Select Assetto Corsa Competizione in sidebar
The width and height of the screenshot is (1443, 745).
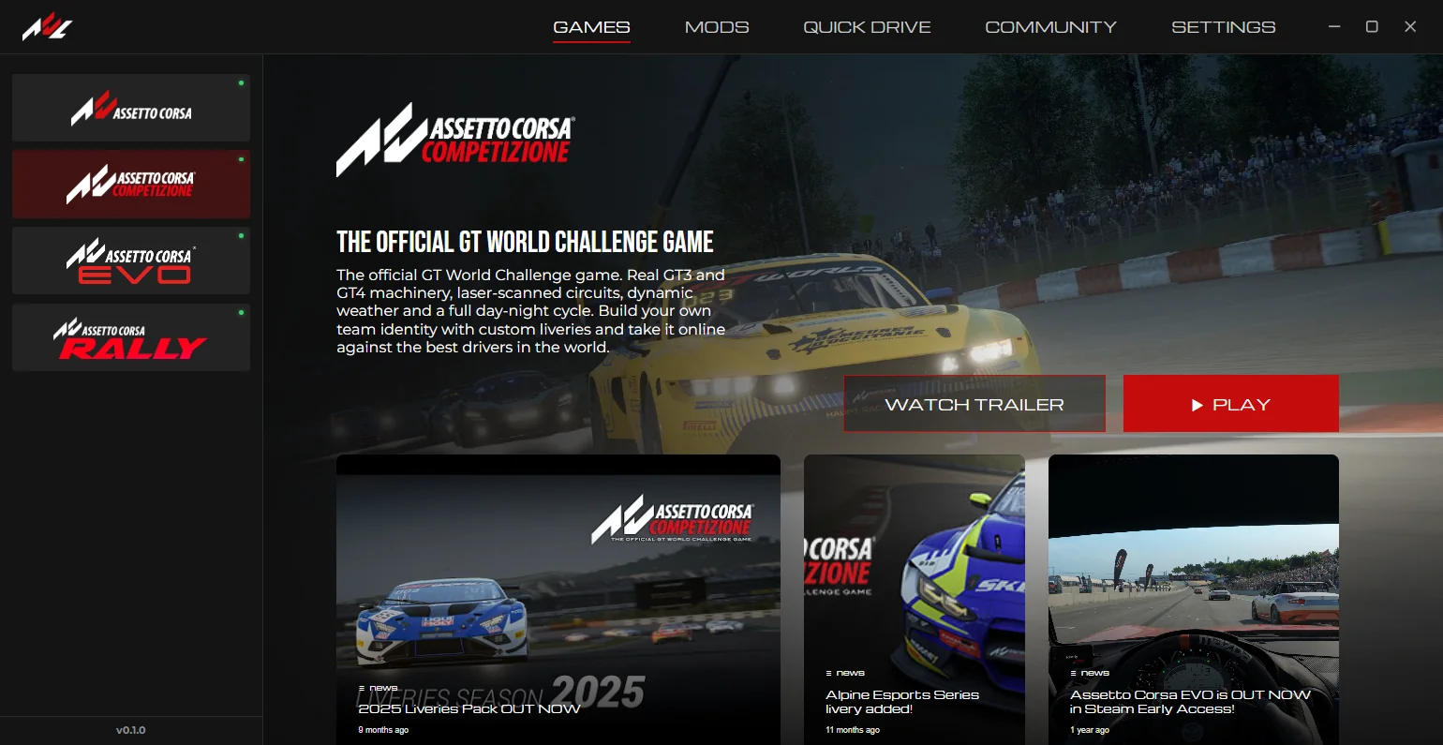coord(131,185)
